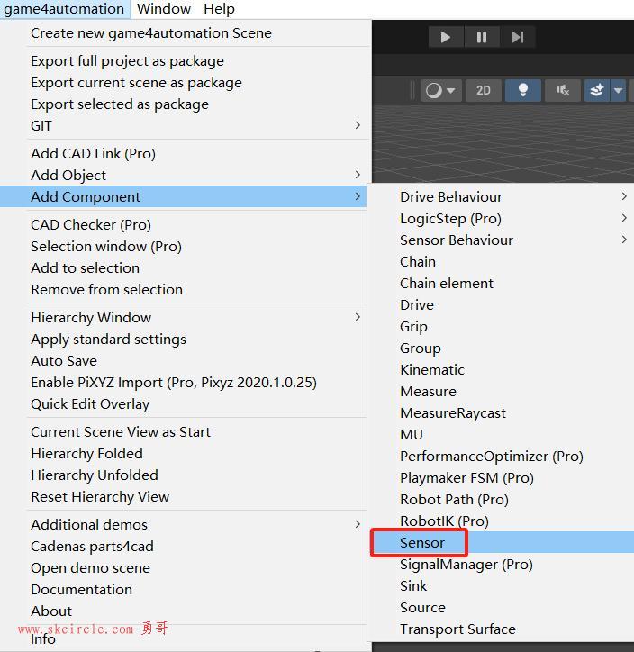634x652 pixels.
Task: Select Reset Hierarchy View
Action: [x=184, y=497]
